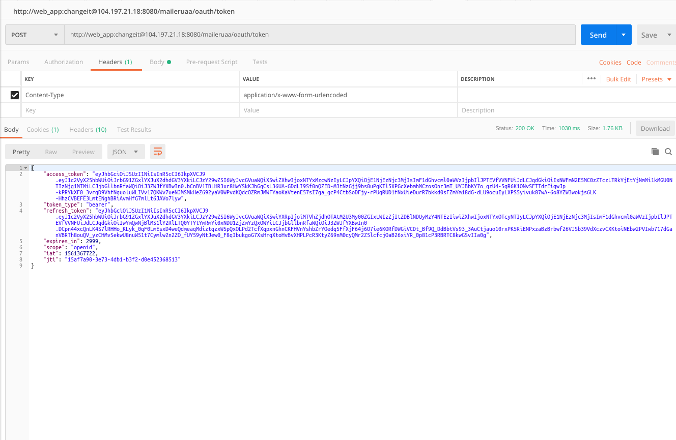Switch to the Authorization tab
This screenshot has width=676, height=440.
pos(63,62)
